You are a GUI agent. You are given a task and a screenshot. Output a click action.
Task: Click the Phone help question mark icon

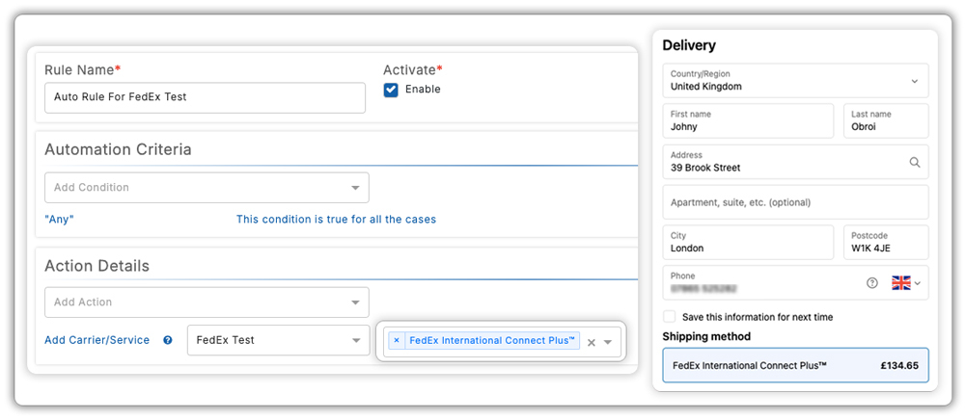pyautogui.click(x=872, y=283)
